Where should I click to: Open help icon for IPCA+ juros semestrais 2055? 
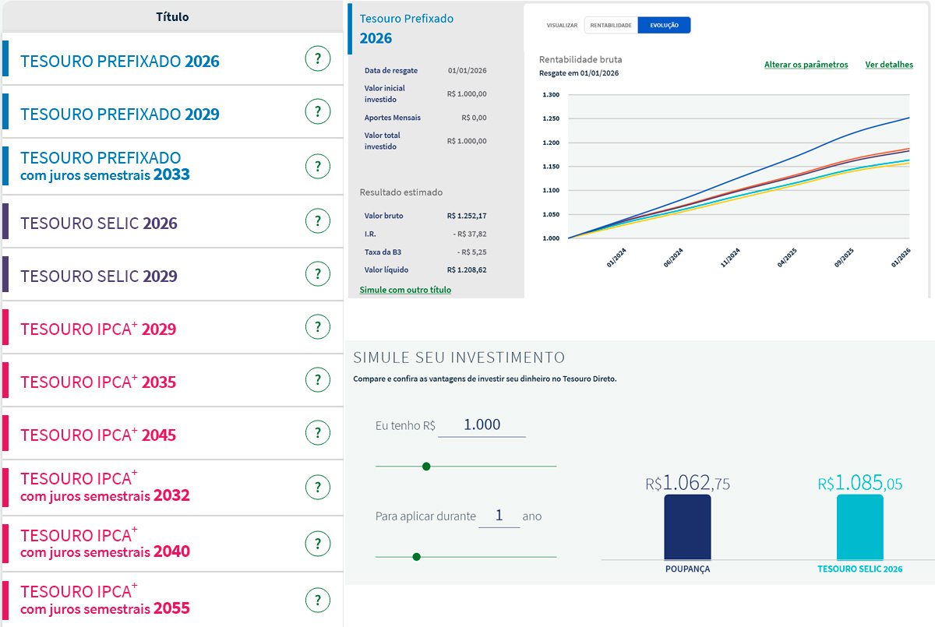(x=317, y=601)
